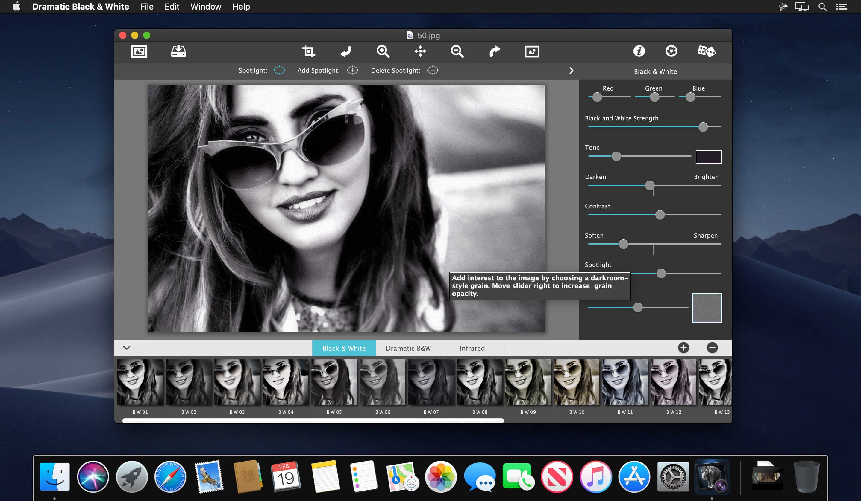Click the zoom out magnifier icon

click(457, 51)
